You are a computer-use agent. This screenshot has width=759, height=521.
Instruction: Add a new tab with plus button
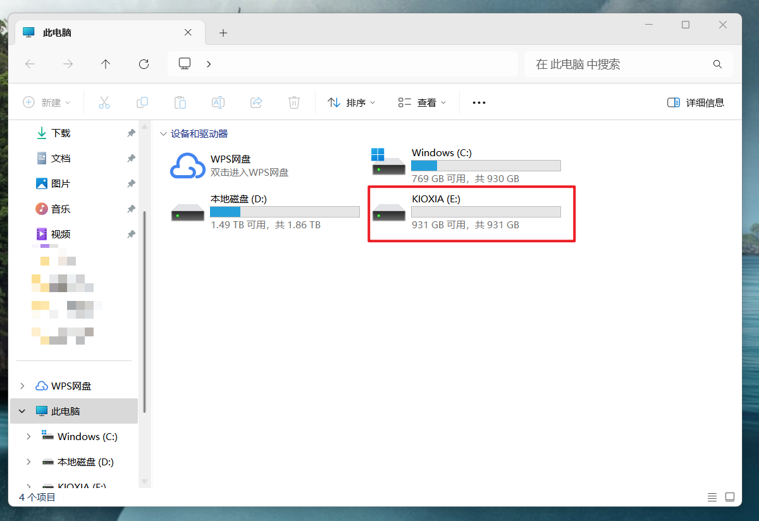[x=223, y=33]
